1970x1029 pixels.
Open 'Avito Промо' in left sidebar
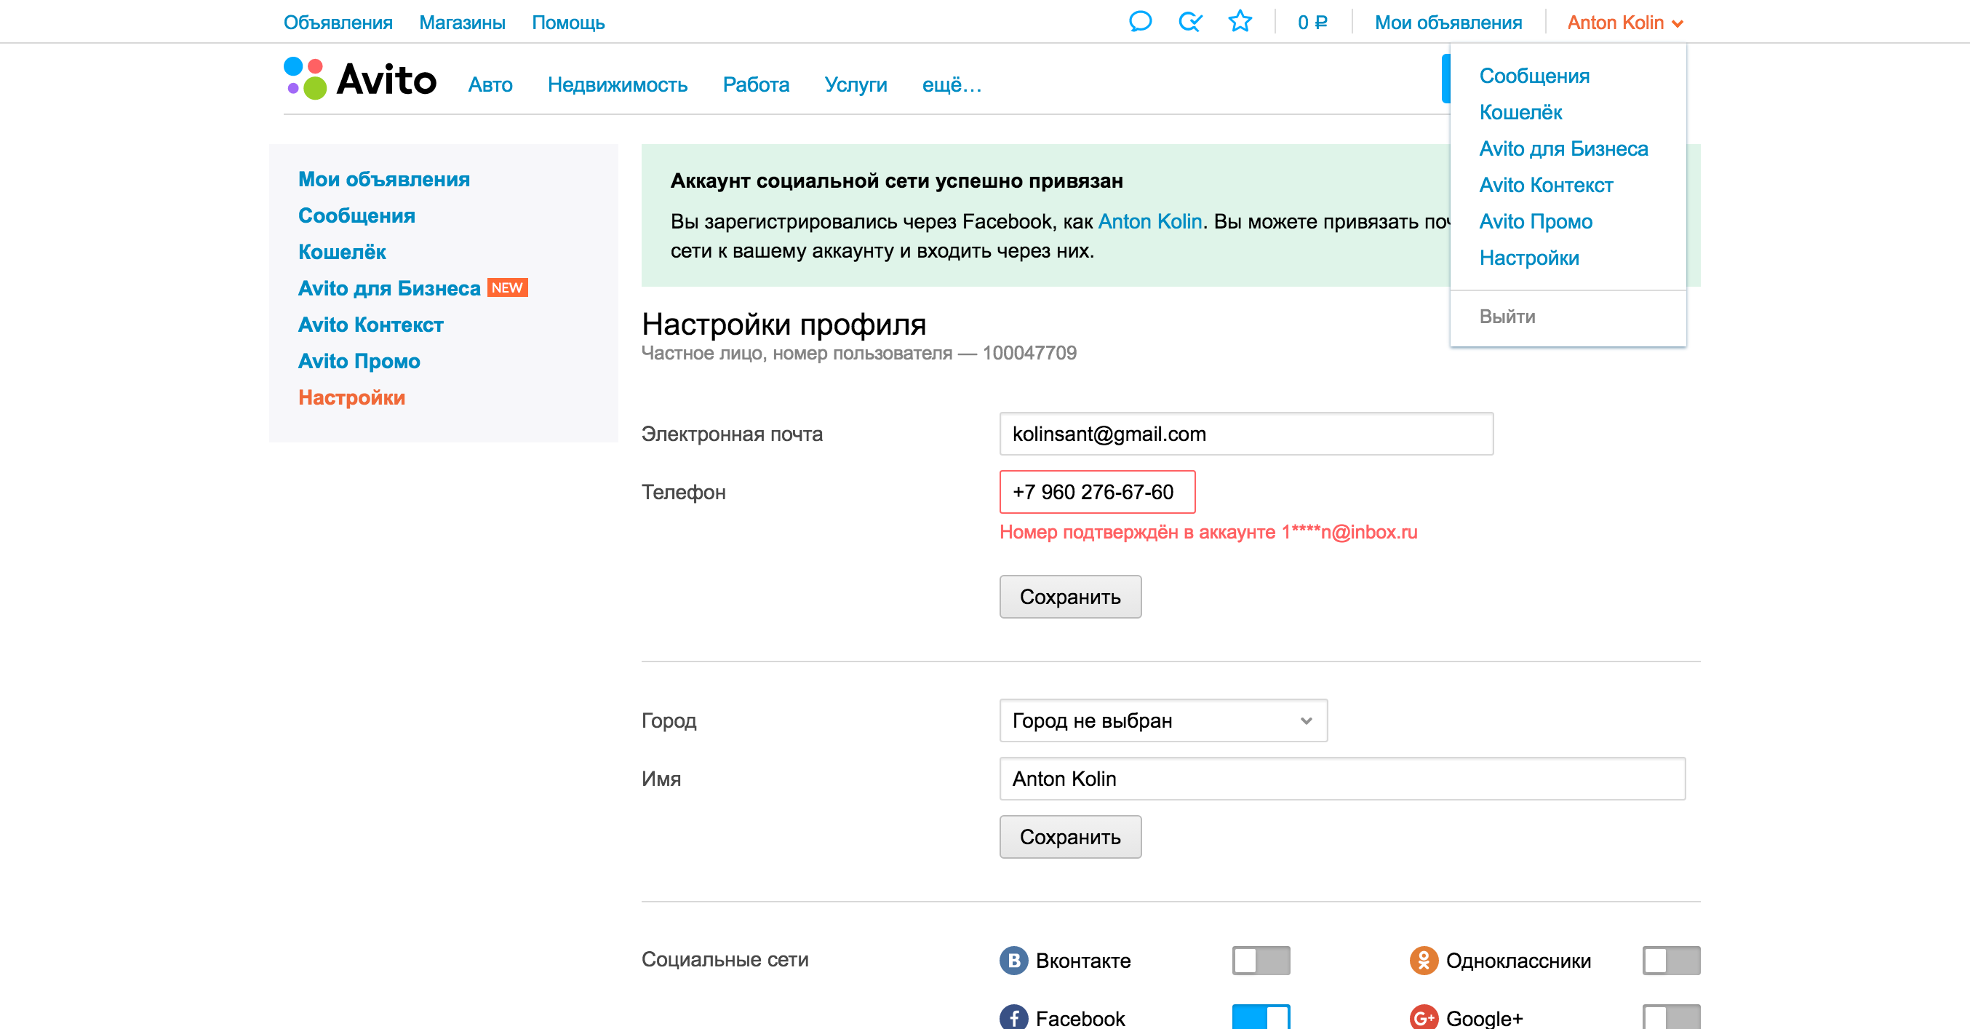359,361
